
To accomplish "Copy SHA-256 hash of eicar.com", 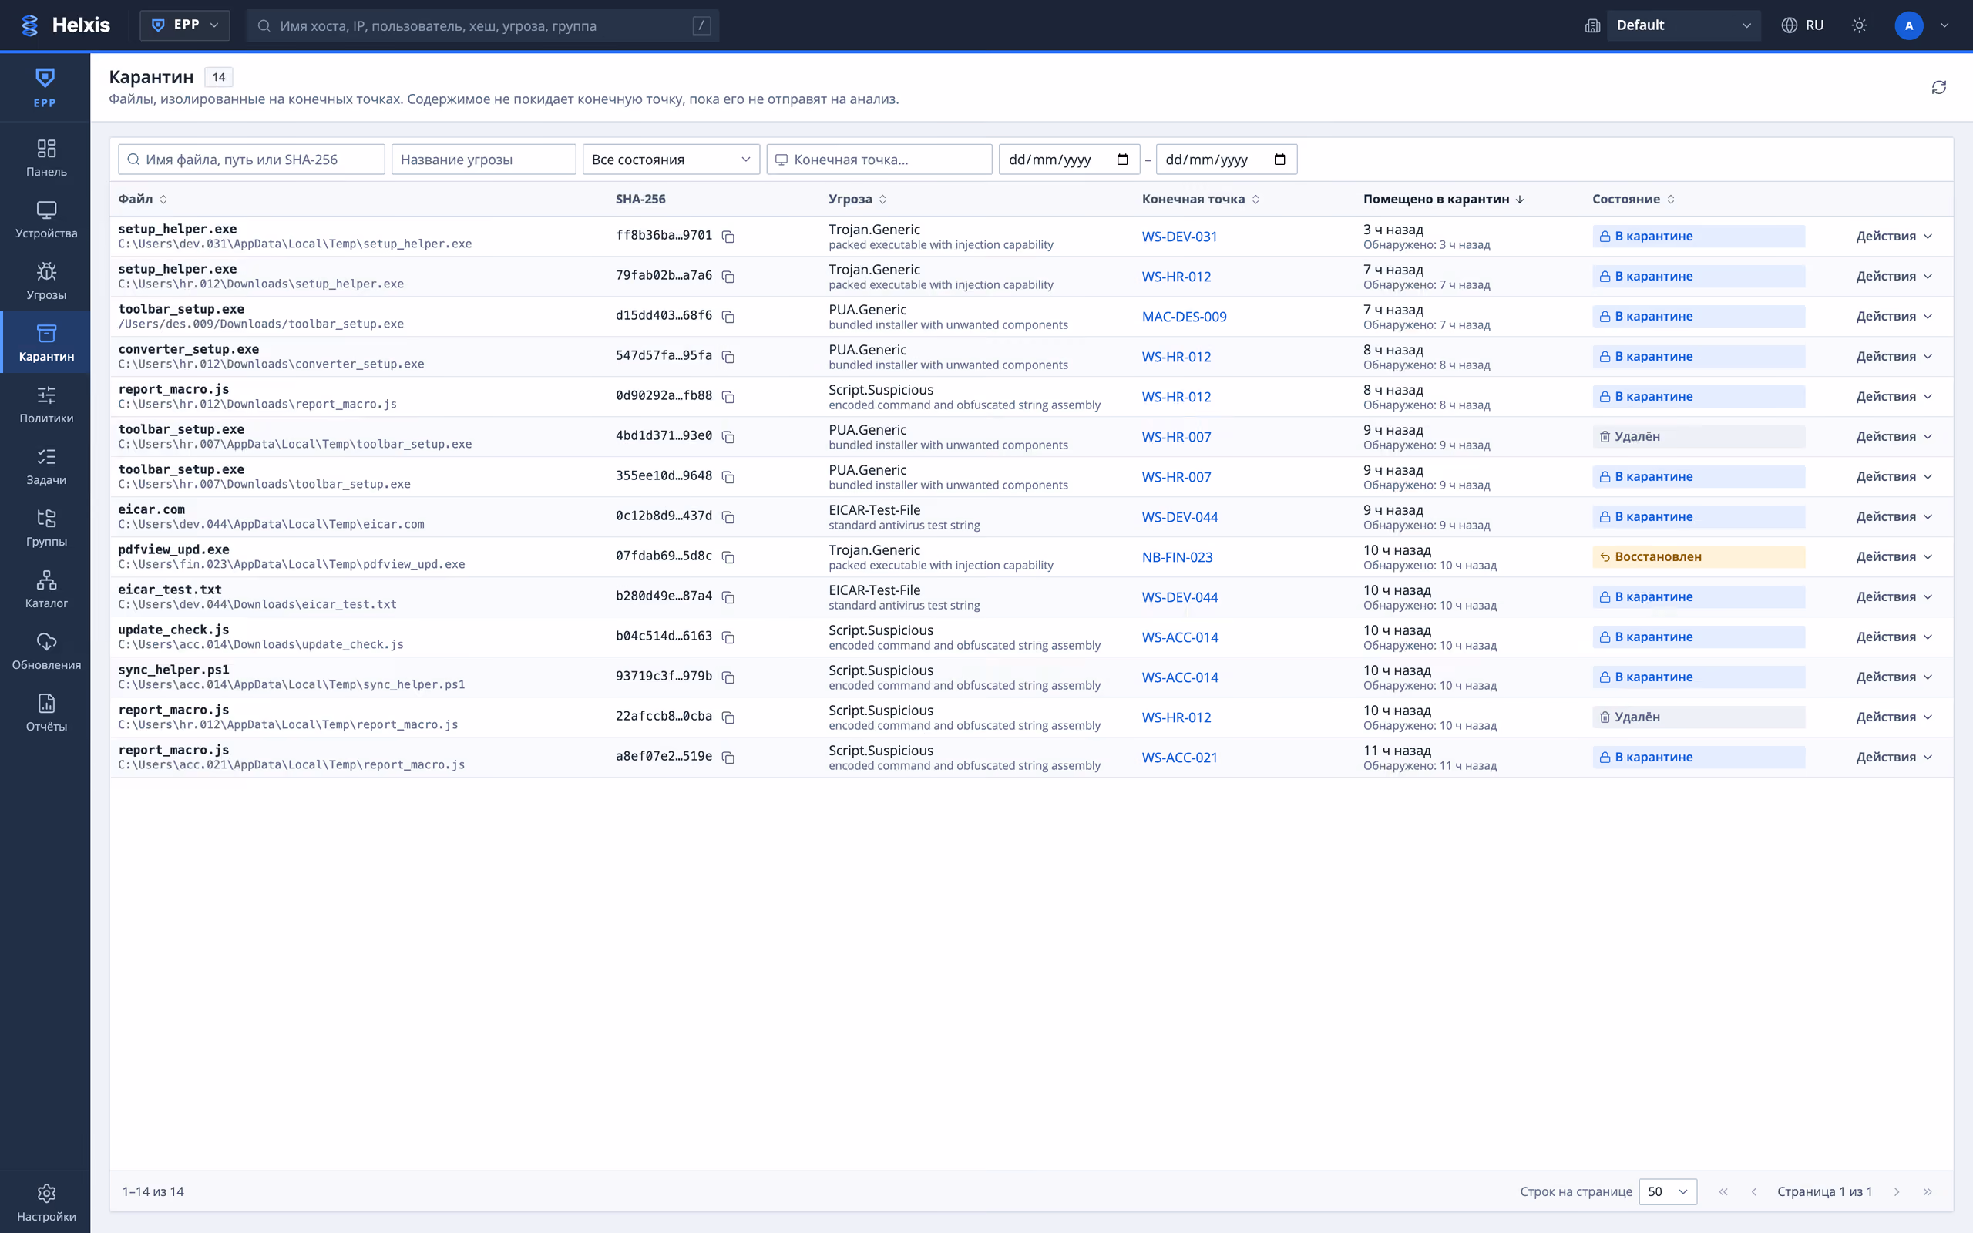I will click(728, 517).
